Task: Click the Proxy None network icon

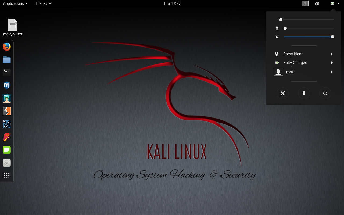Action: pos(277,54)
